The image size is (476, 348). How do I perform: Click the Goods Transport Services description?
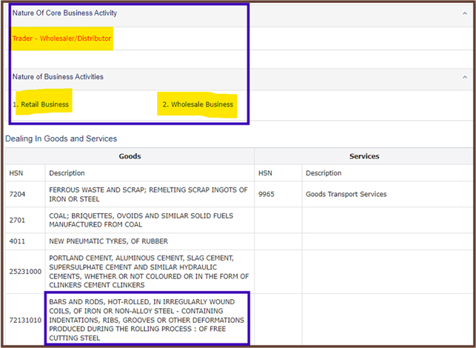(346, 194)
